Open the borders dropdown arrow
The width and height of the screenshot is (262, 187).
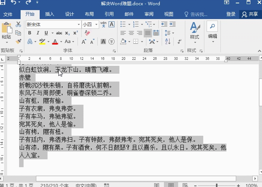point(142,42)
